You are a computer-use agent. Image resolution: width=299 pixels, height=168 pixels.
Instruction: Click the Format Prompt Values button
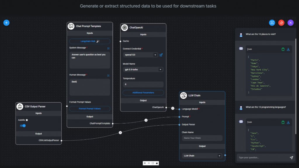click(x=90, y=109)
